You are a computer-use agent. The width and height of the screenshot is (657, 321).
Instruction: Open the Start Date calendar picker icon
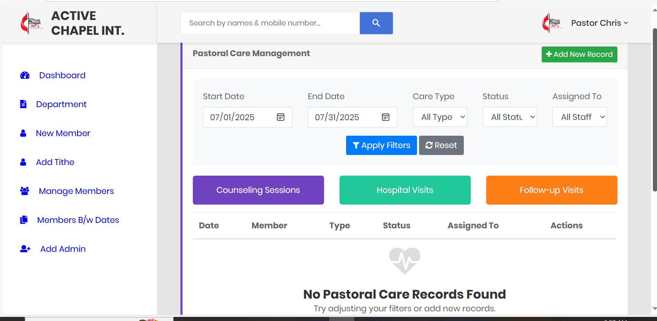[281, 117]
